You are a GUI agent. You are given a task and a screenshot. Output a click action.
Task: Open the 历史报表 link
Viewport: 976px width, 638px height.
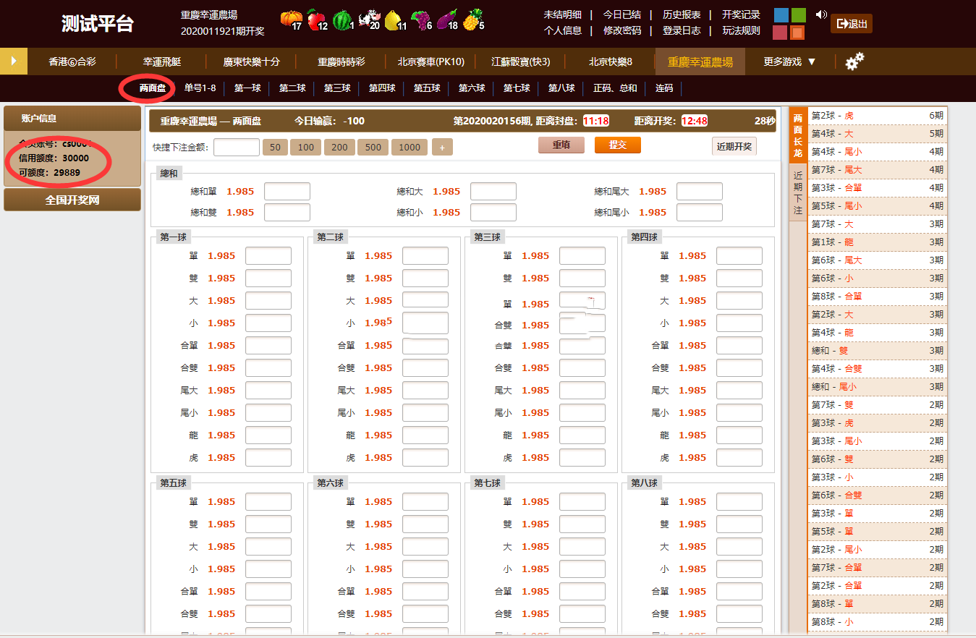click(x=681, y=14)
